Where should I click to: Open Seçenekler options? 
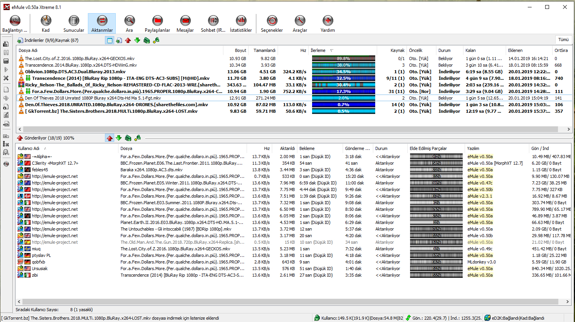pyautogui.click(x=272, y=23)
